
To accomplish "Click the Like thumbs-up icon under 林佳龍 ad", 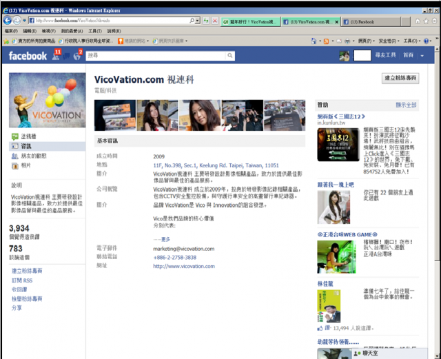I will (320, 328).
